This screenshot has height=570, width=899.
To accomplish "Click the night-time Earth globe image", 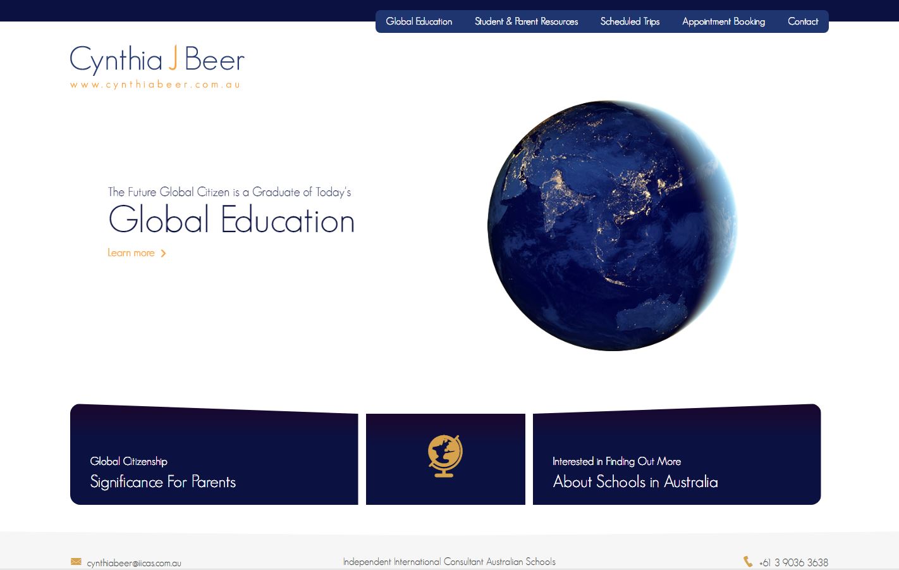I will [x=612, y=225].
